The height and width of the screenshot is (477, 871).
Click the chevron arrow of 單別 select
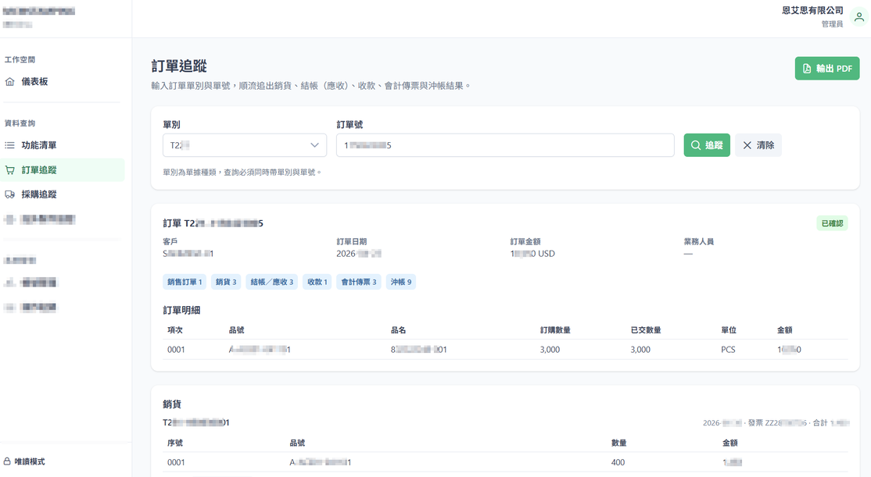click(314, 145)
